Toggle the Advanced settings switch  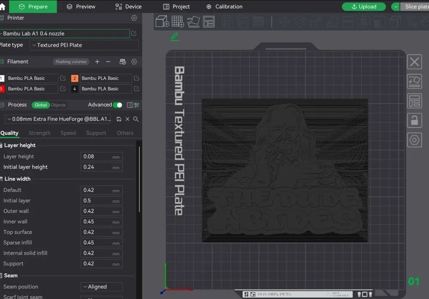tap(118, 105)
